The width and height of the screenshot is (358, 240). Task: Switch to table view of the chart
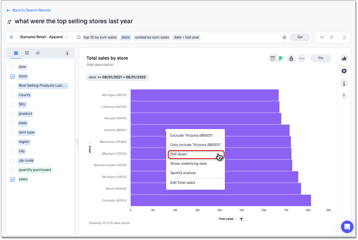coord(274,59)
